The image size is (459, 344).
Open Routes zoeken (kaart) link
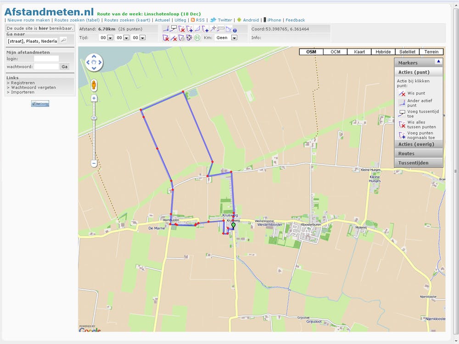point(127,20)
